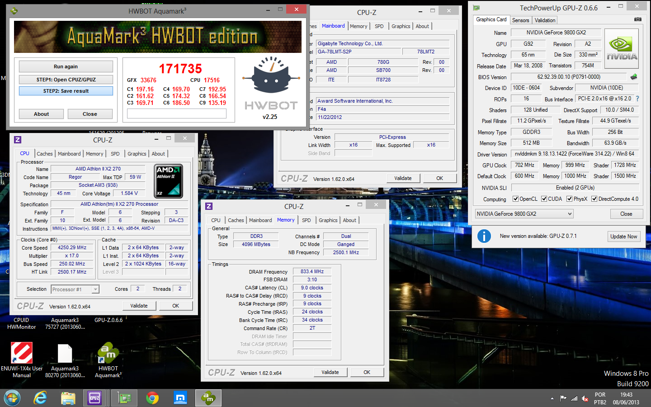The image size is (651, 407).
Task: Click the POR PTB2 language indicator
Action: click(x=600, y=398)
